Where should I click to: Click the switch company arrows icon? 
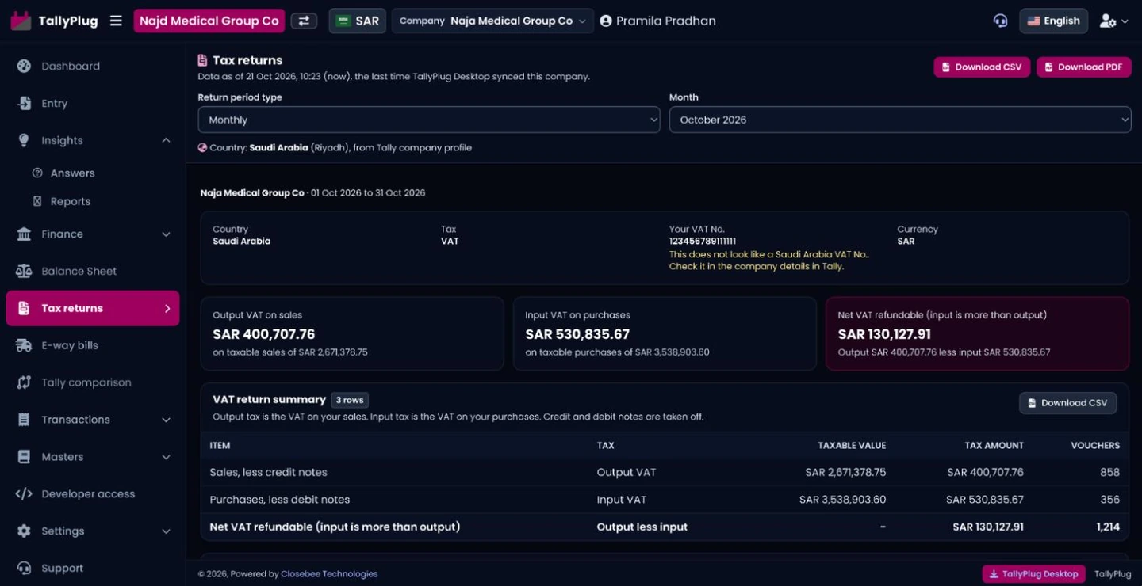[x=304, y=21]
